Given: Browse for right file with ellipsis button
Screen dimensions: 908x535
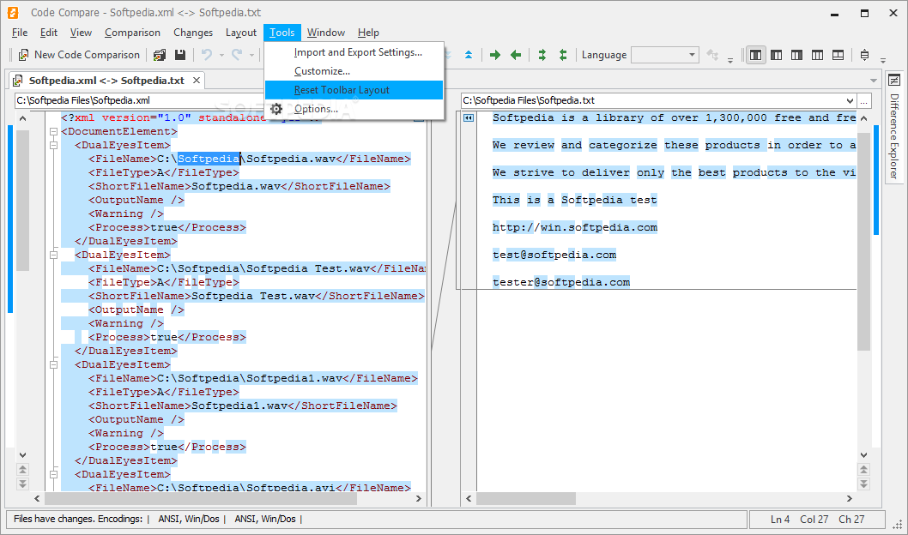Looking at the screenshot, I should [864, 100].
